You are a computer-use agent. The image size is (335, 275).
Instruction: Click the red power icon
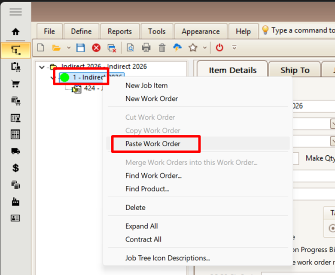click(x=219, y=48)
